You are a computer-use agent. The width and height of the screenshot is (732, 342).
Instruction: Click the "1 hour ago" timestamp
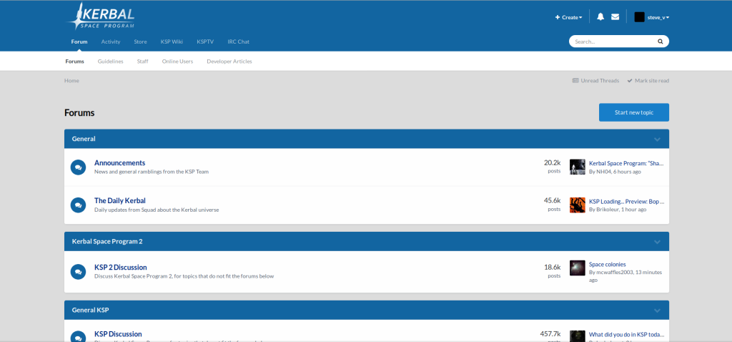point(633,210)
